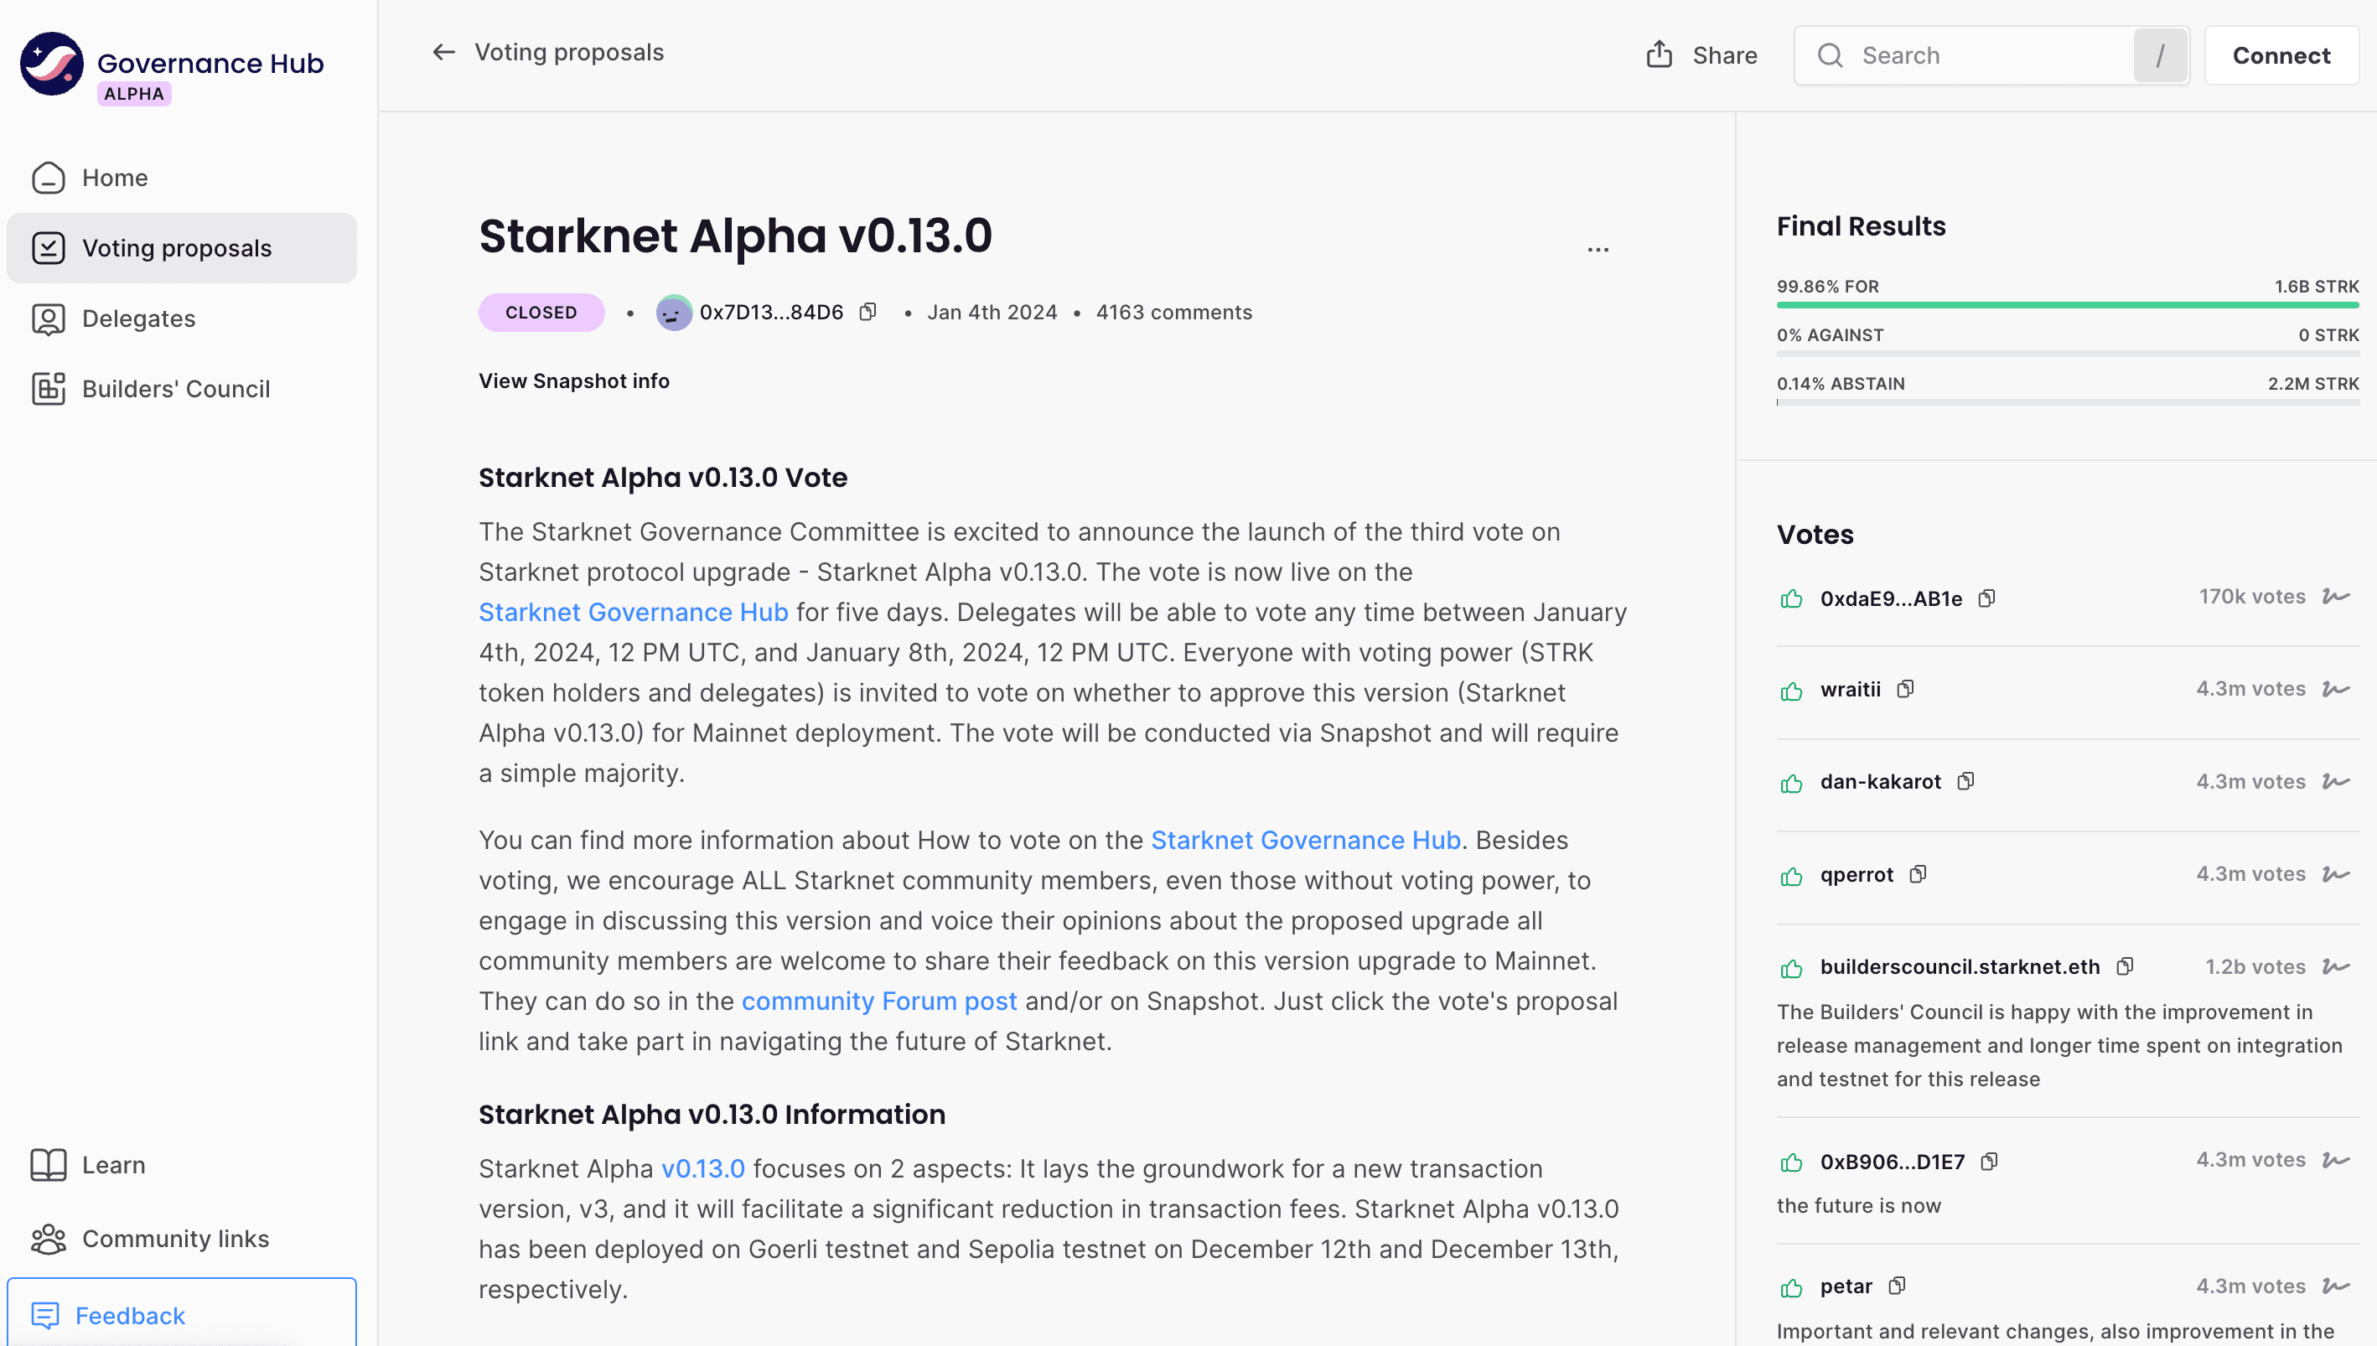Click View Snapshot info
Screen dimensions: 2377x1346
tap(574, 381)
